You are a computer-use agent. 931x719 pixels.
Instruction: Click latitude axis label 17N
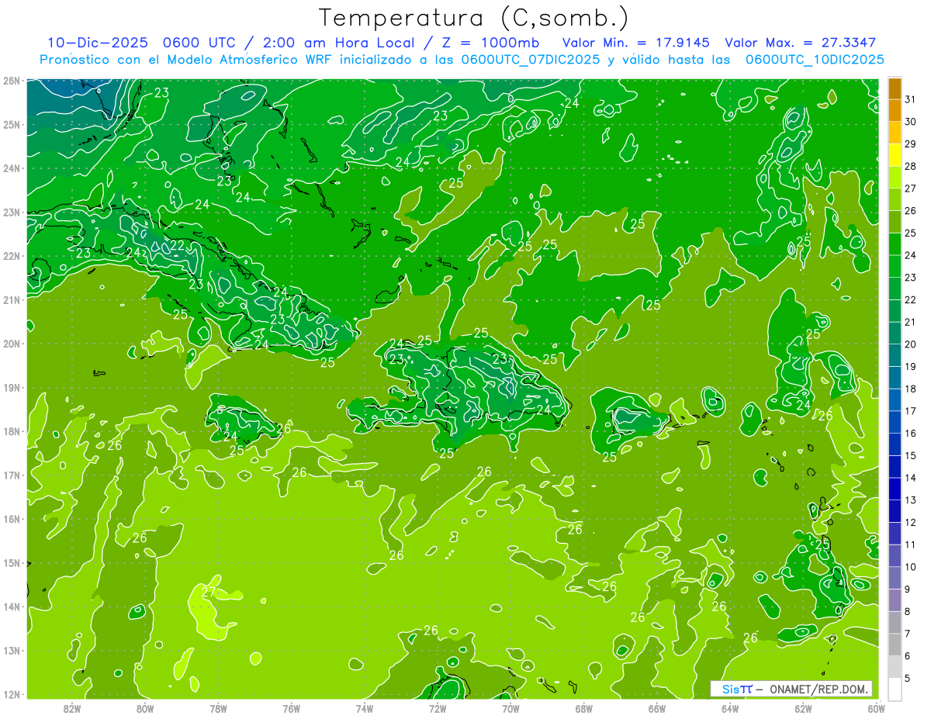click(11, 475)
